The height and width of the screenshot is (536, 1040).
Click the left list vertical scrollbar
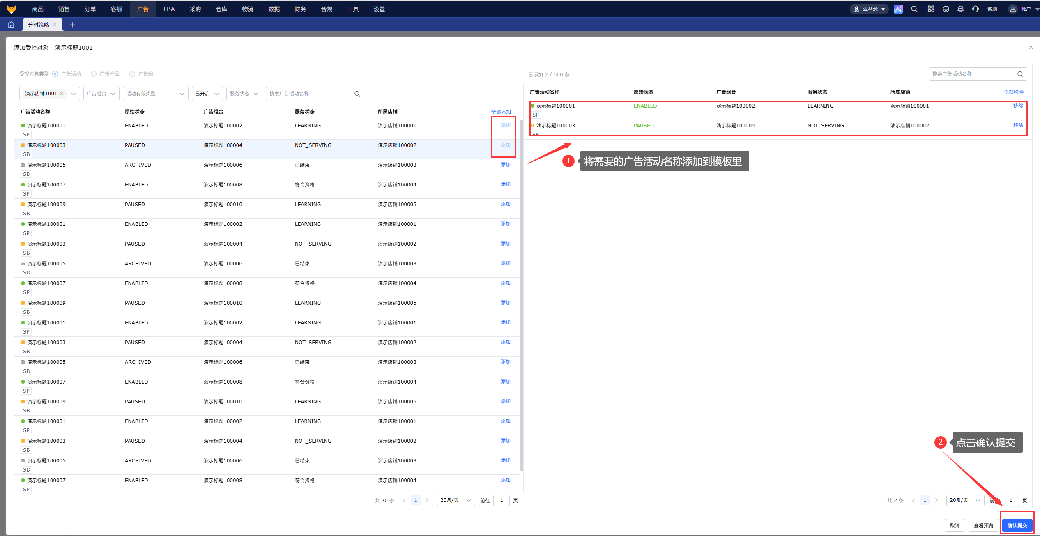[521, 296]
